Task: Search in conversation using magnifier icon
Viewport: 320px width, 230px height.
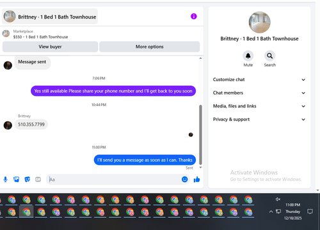Action: 270,56
